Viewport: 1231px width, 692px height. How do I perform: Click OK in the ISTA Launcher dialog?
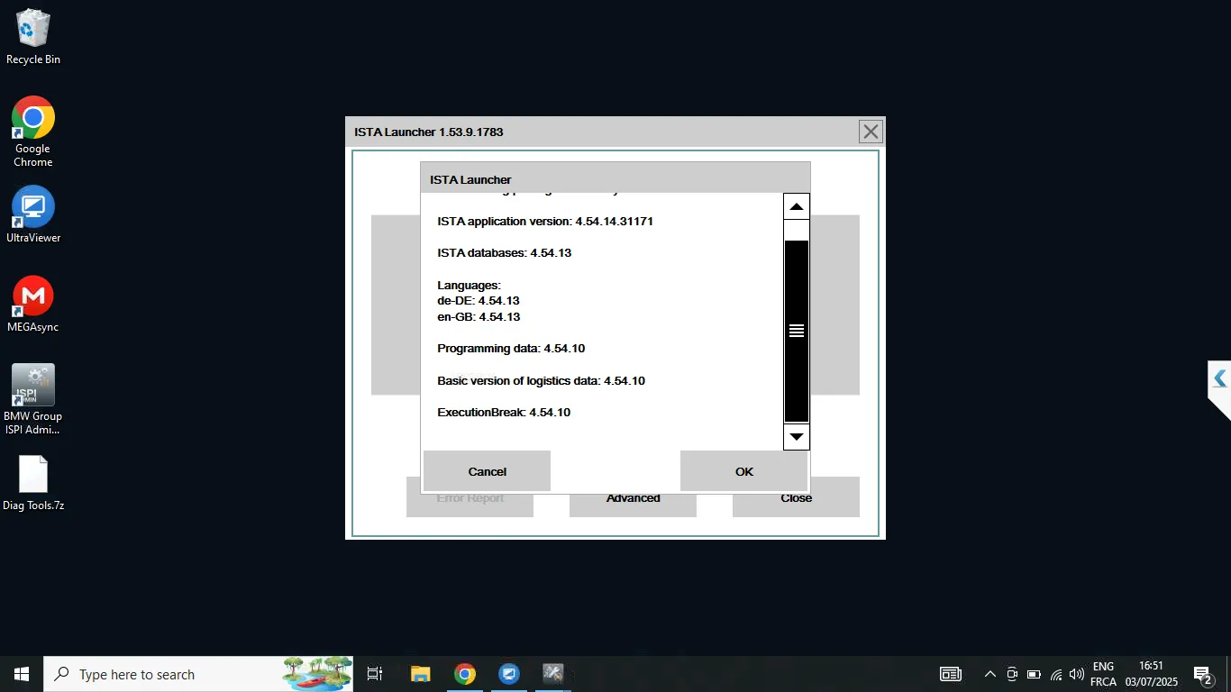[x=743, y=471]
